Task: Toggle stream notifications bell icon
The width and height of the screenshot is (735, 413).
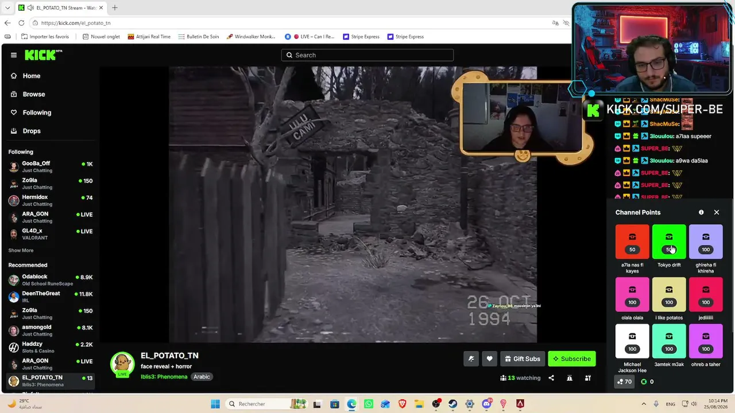Action: pos(471,359)
